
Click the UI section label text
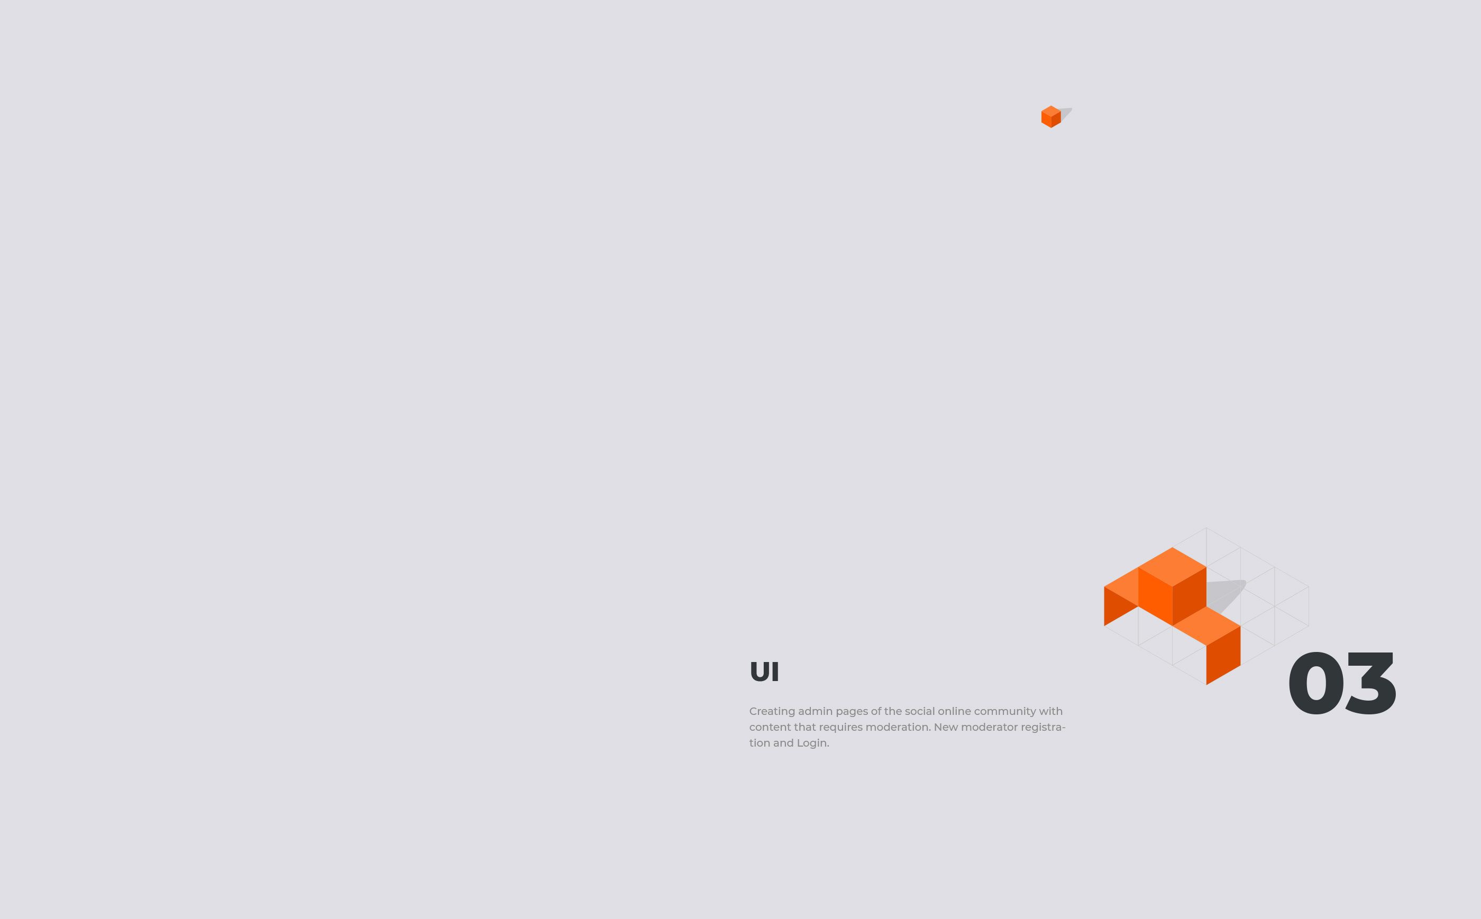pyautogui.click(x=762, y=670)
